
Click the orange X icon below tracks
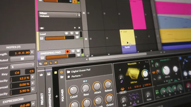coord(56,62)
